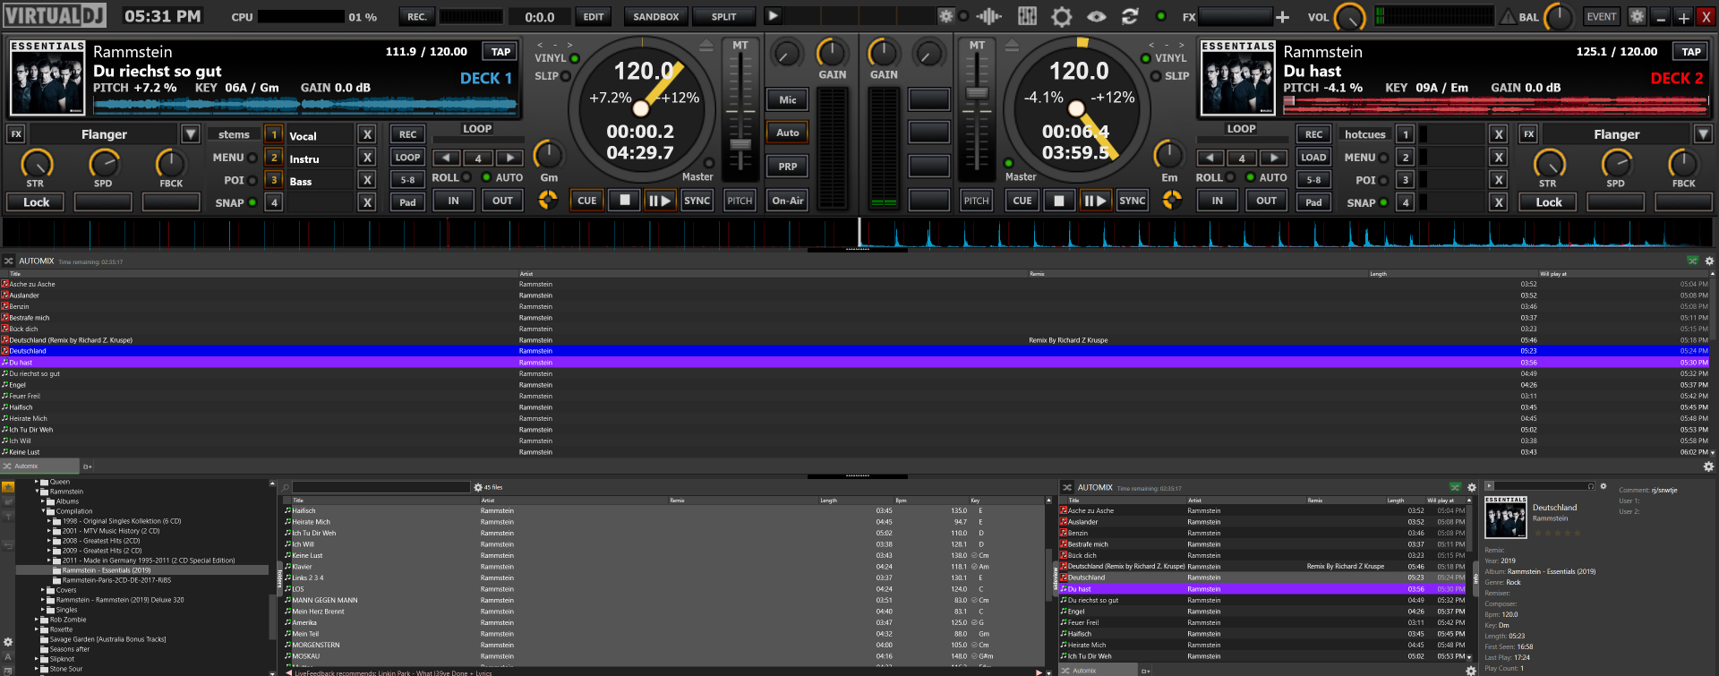Open the stems pad page selector on Deck 1
The width and height of the screenshot is (1719, 676).
(x=234, y=134)
